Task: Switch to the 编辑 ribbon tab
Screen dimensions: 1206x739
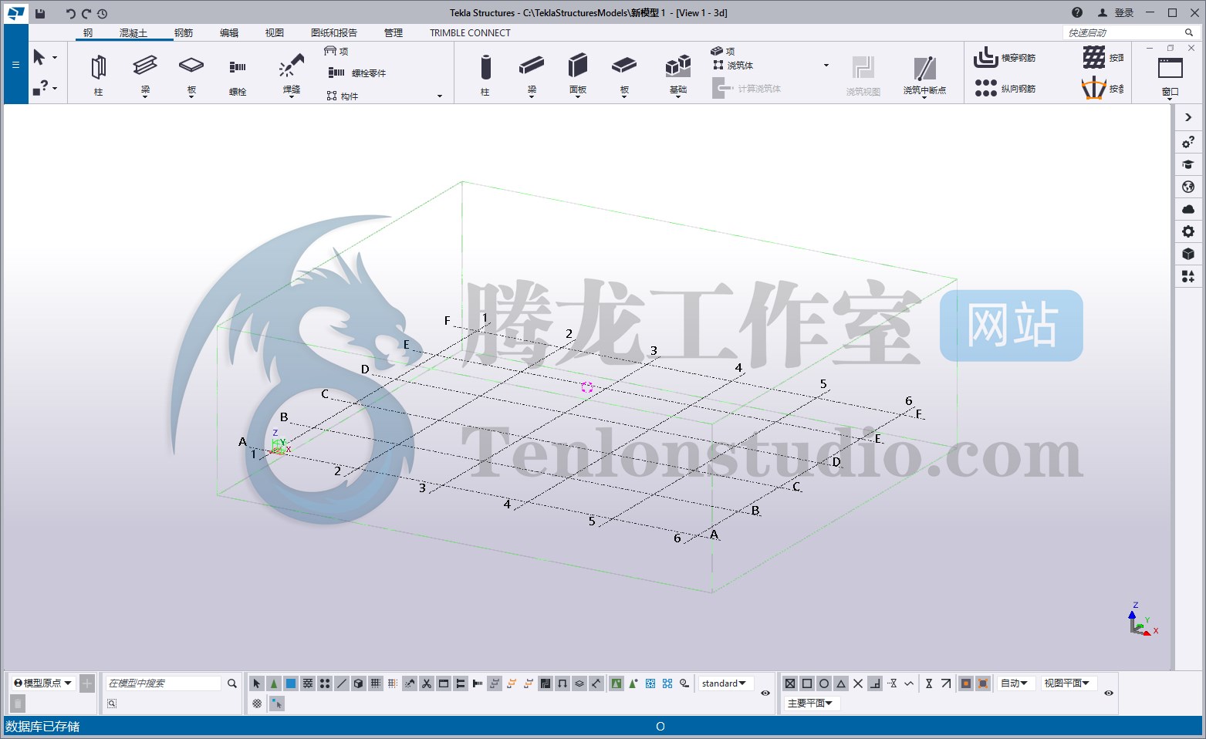Action: pos(229,33)
